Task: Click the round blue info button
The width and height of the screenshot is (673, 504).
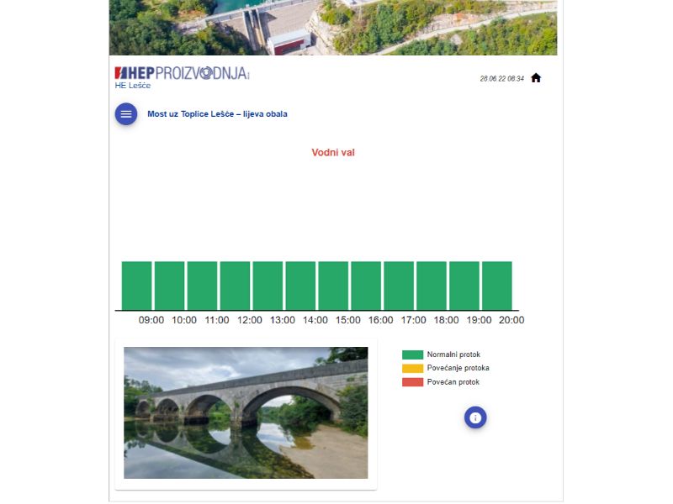Action: (475, 417)
